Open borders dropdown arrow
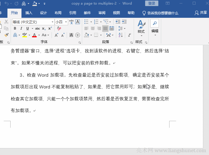This screenshot has height=155, width=209. [x=101, y=35]
